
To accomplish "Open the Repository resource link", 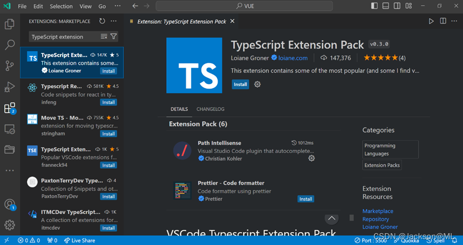I will pos(376,219).
